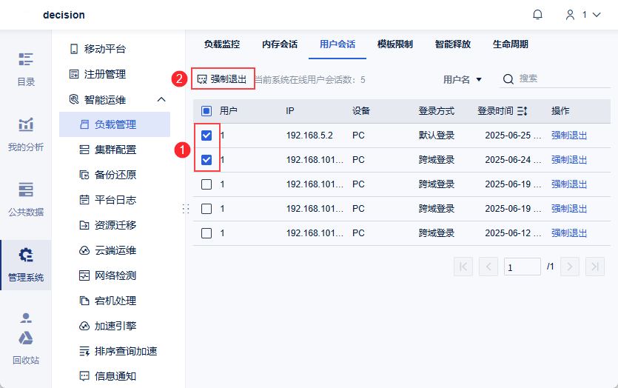
Task: Open 备份还原 submenu item
Action: point(108,175)
